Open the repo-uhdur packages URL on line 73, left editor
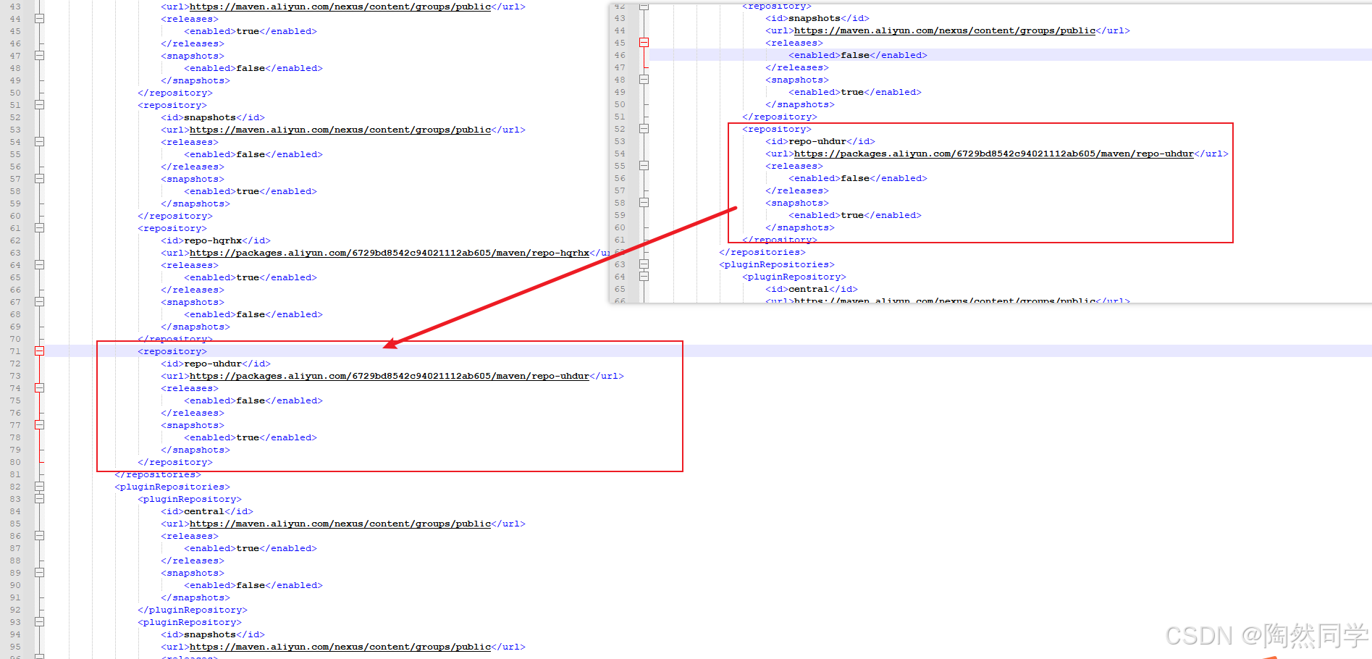Screen dimensions: 1372x659 (x=390, y=376)
